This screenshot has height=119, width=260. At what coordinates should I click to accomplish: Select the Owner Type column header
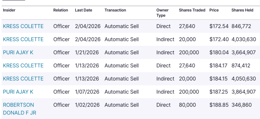[x=162, y=13]
